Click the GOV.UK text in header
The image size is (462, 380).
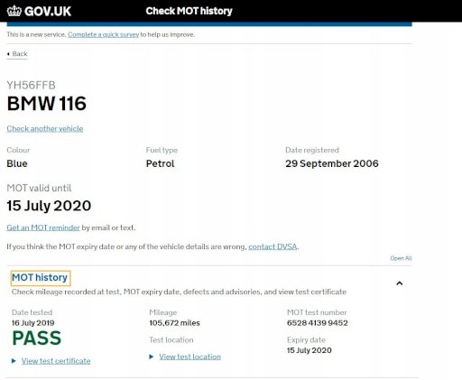click(48, 12)
